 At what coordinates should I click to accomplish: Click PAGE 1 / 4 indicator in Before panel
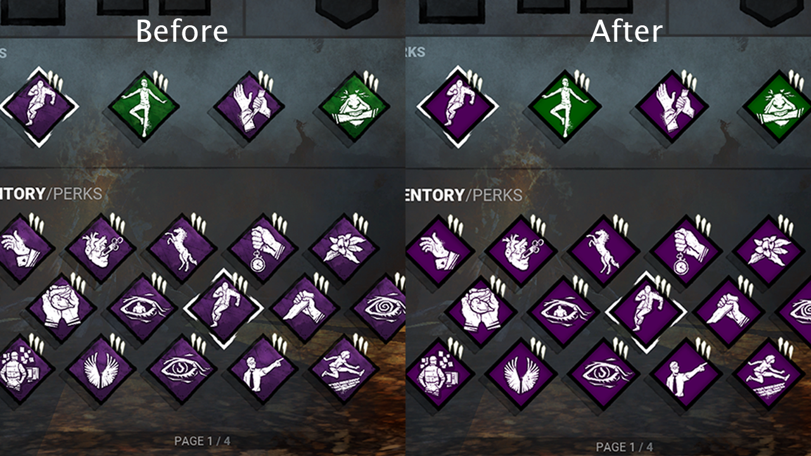[x=202, y=441]
